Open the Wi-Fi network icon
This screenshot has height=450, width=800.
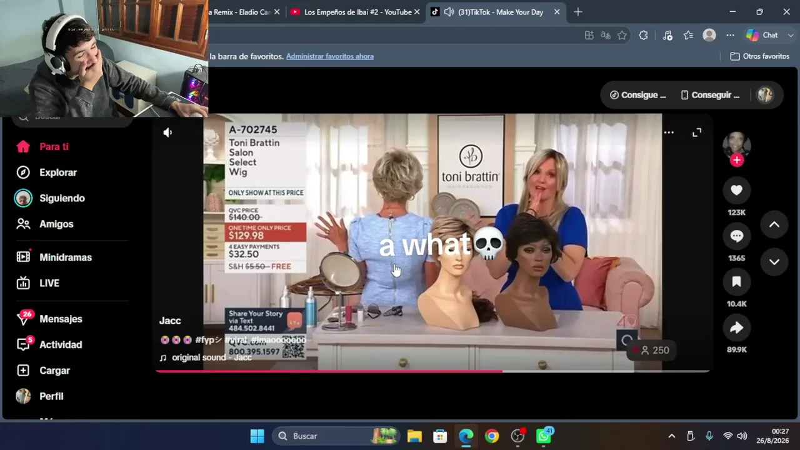[727, 436]
